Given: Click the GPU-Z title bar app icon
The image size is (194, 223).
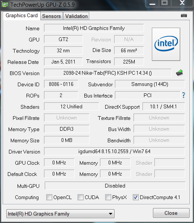Looking at the screenshot, I should click(x=5, y=4).
